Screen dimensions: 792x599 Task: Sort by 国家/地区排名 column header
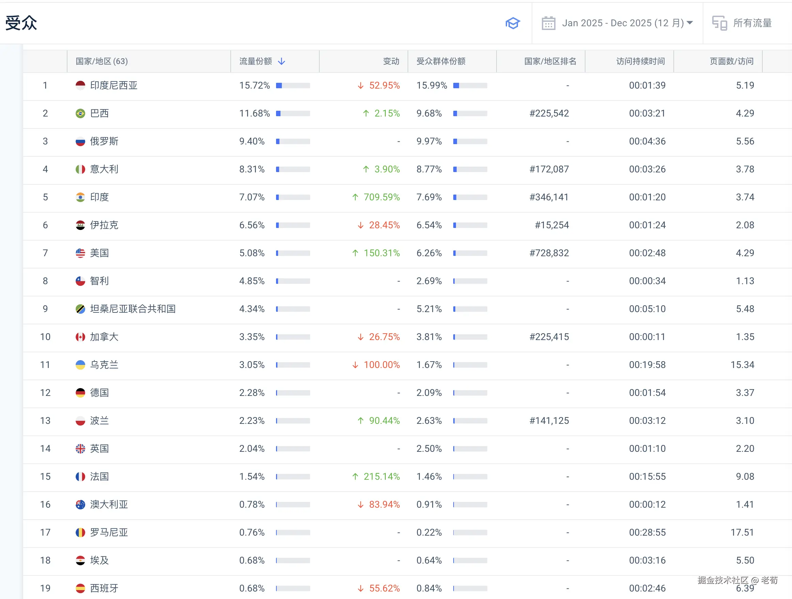click(x=550, y=62)
